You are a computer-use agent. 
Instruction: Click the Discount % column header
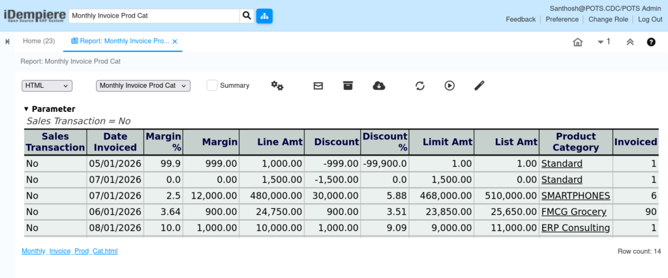click(x=385, y=142)
